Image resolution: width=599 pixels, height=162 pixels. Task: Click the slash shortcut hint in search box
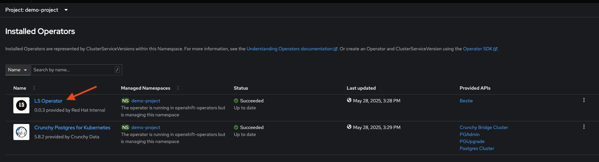[117, 70]
